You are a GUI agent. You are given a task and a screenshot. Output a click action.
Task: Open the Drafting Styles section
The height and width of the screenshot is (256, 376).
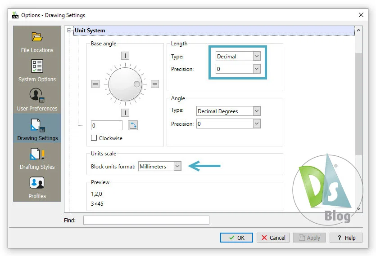tap(37, 158)
